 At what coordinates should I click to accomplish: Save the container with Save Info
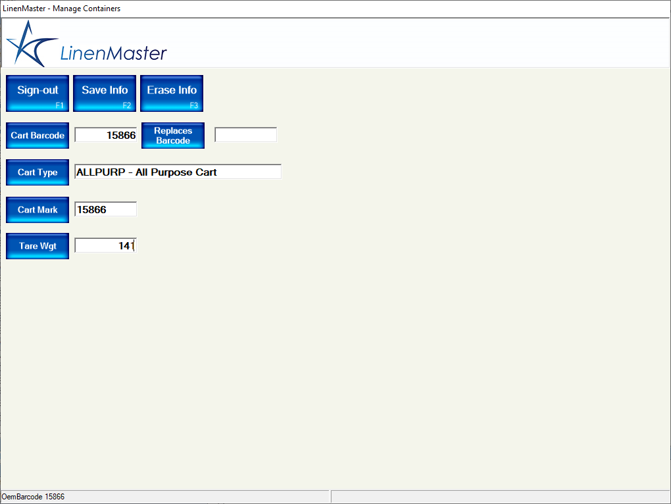click(105, 93)
